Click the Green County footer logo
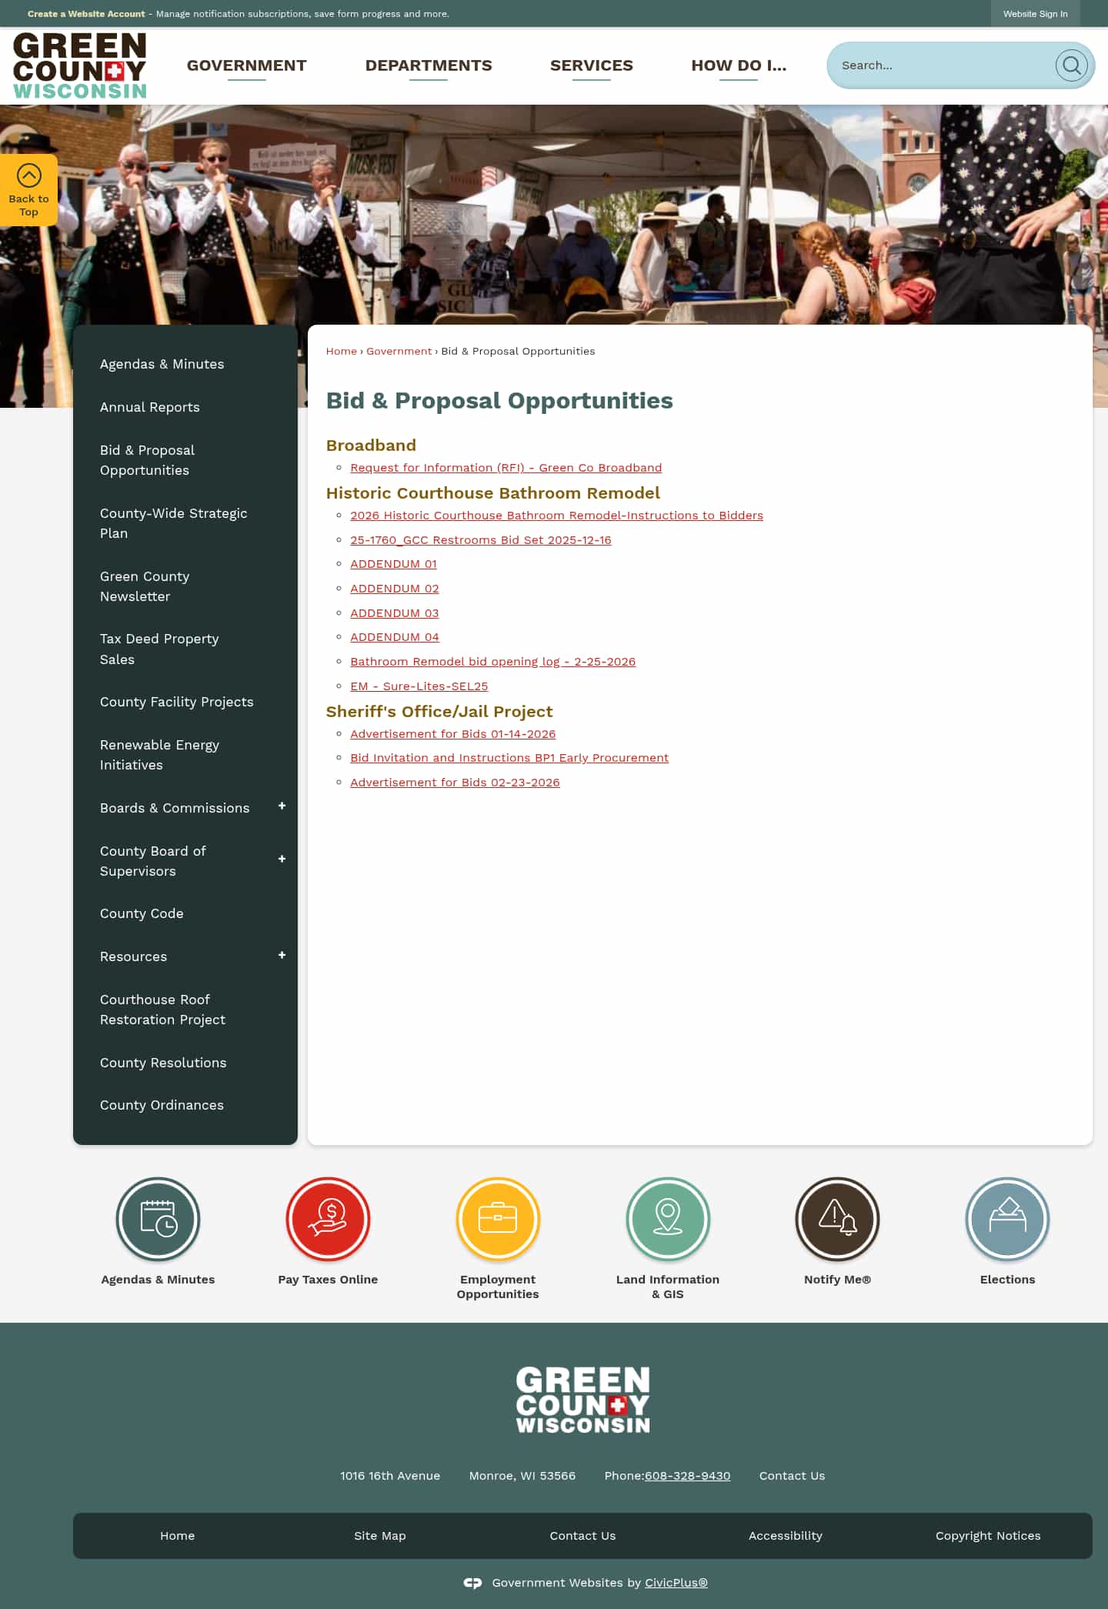Image resolution: width=1108 pixels, height=1609 pixels. click(x=582, y=1400)
